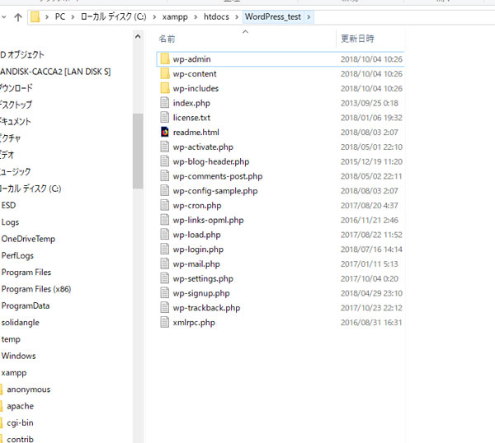Viewport: 495px width, 443px height.
Task: Click the navigation pane scrollbar thumb
Action: 138,151
